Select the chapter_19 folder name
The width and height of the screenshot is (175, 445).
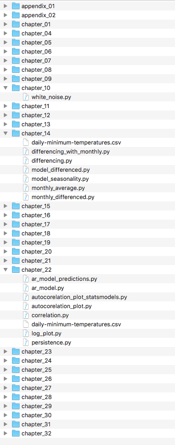click(x=36, y=243)
